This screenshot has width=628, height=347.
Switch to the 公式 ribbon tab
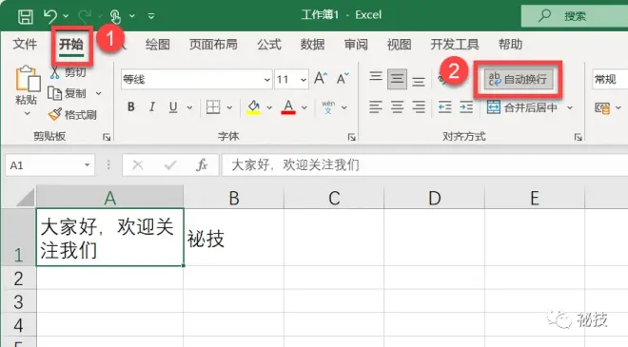coord(269,45)
